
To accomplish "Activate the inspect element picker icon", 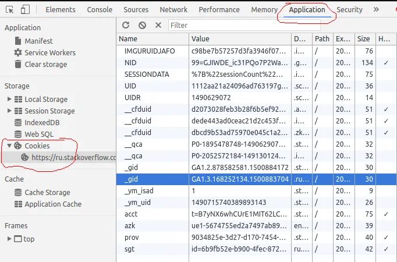I will (x=10, y=10).
